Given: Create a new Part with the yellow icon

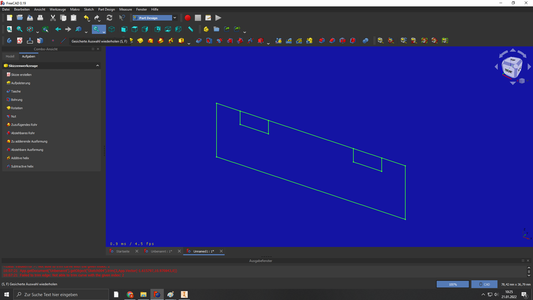Looking at the screenshot, I should 206,29.
